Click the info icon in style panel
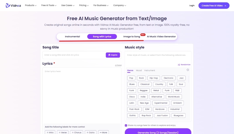 tap(188, 70)
